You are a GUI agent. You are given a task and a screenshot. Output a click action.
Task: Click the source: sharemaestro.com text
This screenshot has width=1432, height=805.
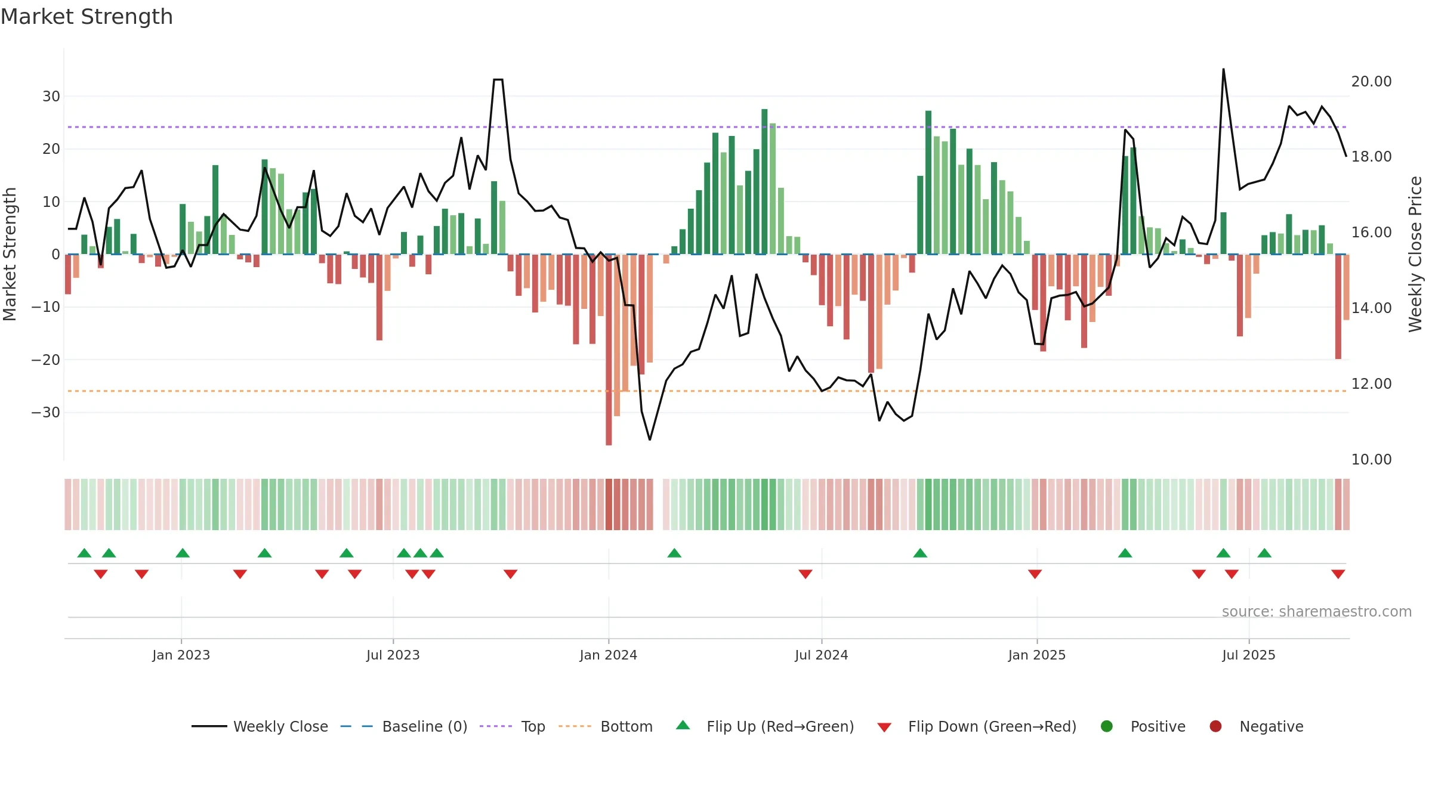click(1317, 611)
